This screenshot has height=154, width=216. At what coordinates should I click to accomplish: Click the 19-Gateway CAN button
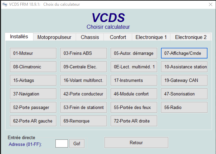[x=184, y=80]
